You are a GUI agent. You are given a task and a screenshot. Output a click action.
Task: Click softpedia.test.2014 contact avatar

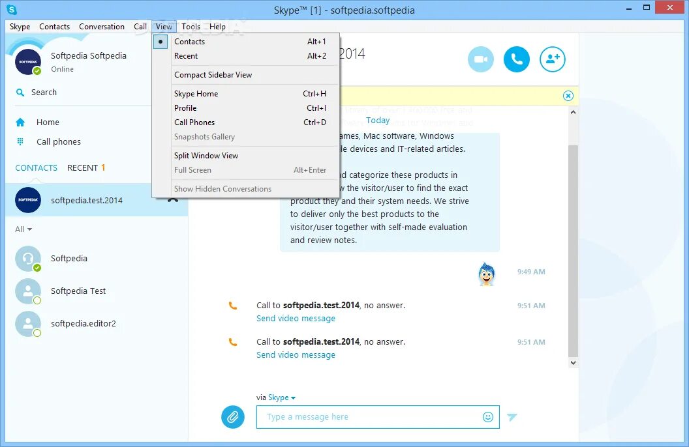click(x=28, y=200)
